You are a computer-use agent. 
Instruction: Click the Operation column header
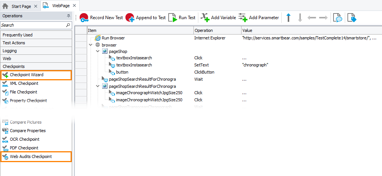[217, 30]
